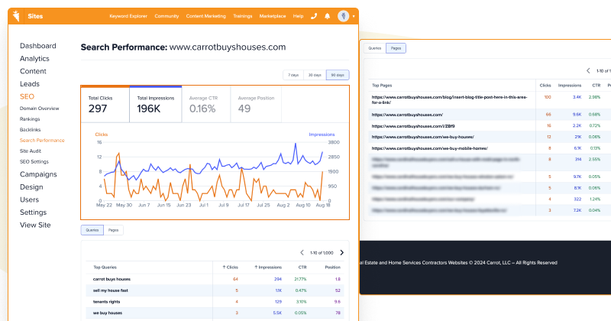Select Pages tab in the right panel
This screenshot has width=611, height=321.
tap(396, 48)
